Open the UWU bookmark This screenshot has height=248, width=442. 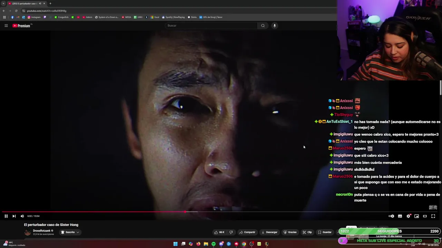click(138, 17)
